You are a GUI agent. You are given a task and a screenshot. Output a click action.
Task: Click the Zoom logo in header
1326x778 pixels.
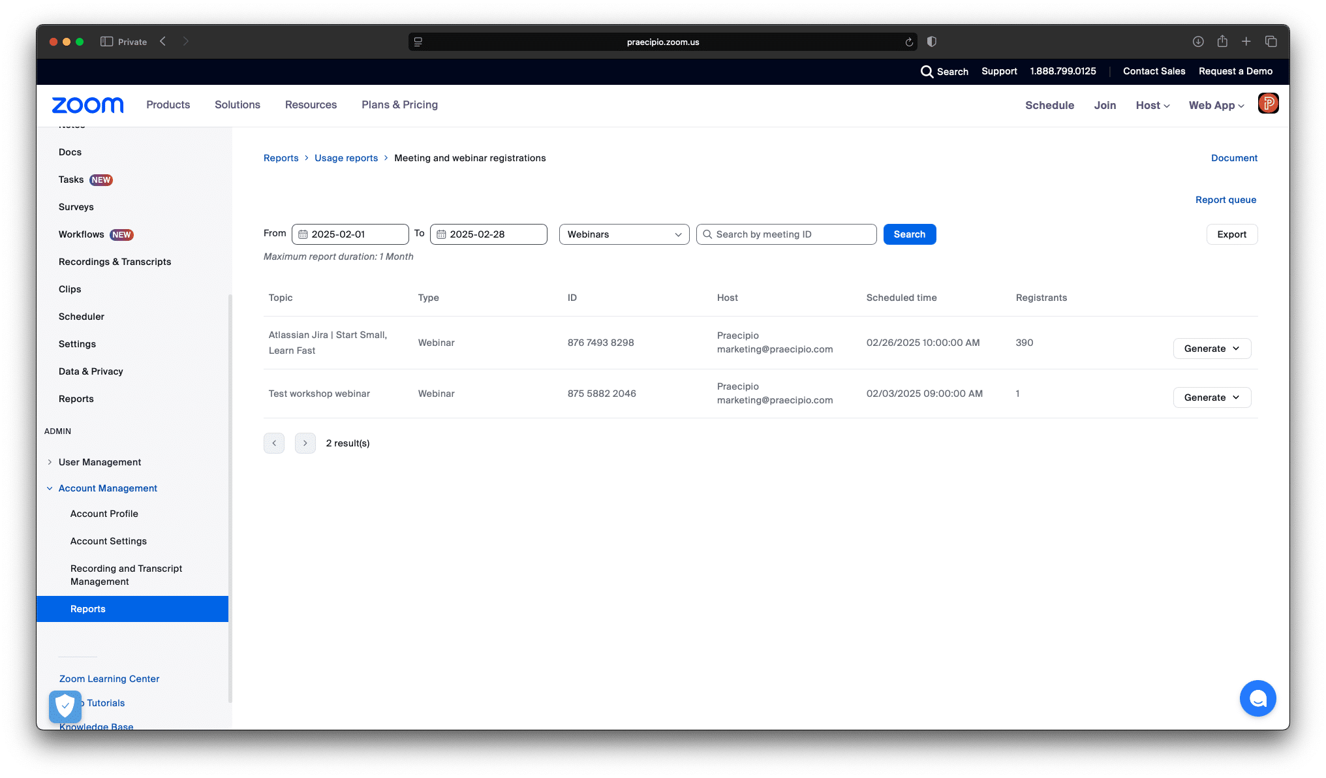click(x=87, y=105)
